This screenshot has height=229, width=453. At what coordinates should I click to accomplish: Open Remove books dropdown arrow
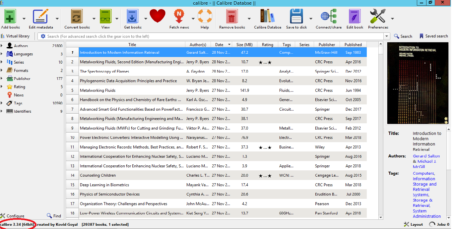(249, 19)
